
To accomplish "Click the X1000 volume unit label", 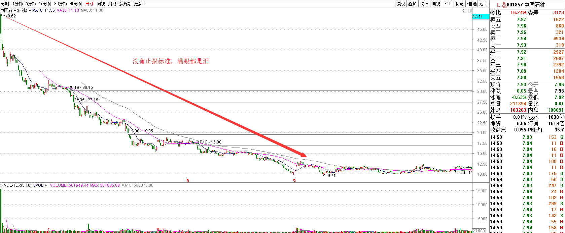I will click(479, 231).
